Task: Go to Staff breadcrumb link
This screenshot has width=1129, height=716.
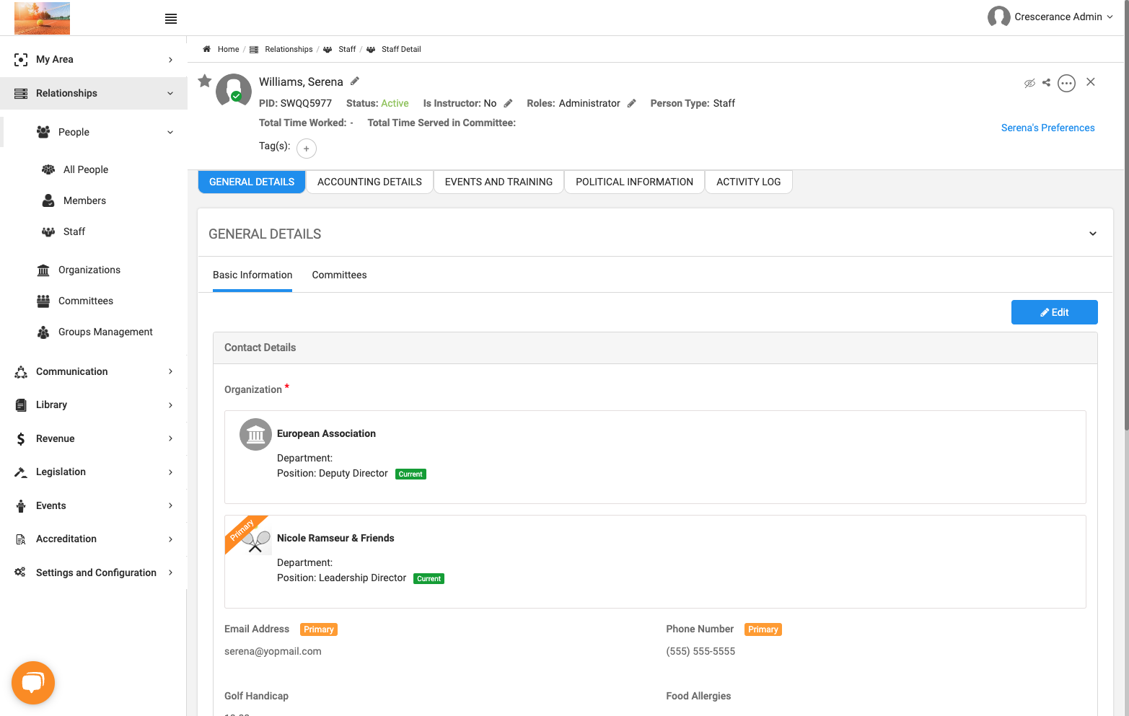Action: point(347,49)
